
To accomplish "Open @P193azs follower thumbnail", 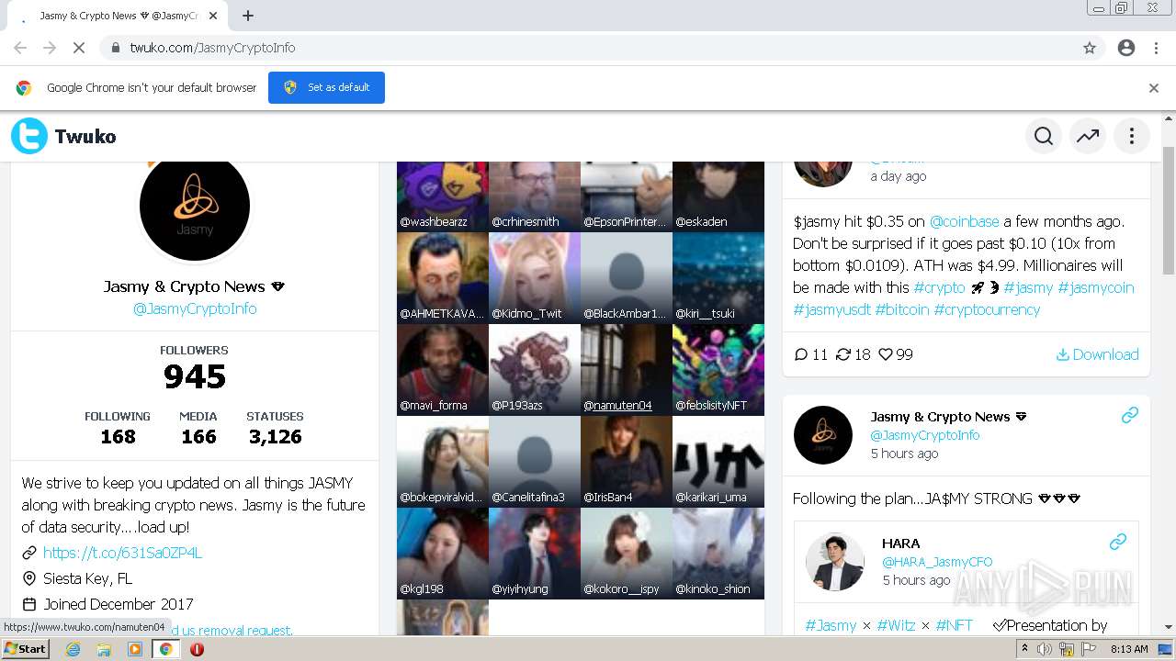I will coord(535,369).
